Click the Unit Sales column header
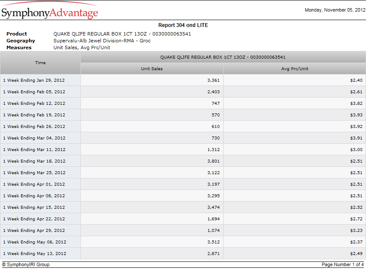The width and height of the screenshot is (366, 270). point(152,68)
